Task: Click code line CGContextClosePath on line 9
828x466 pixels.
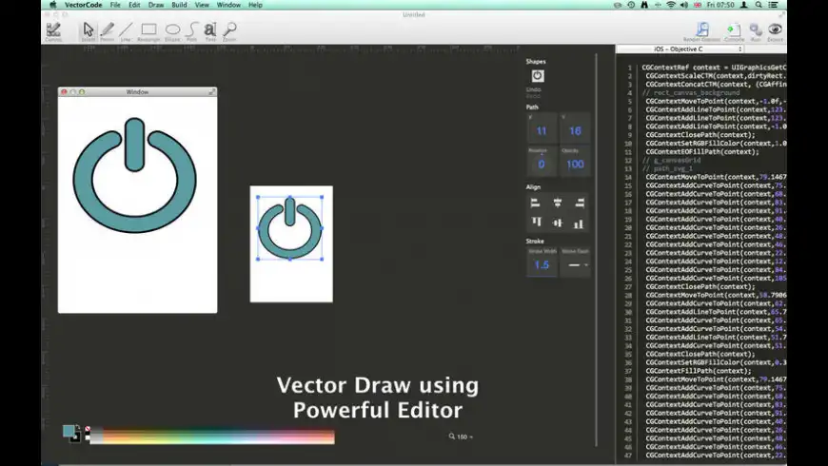Action: point(700,135)
